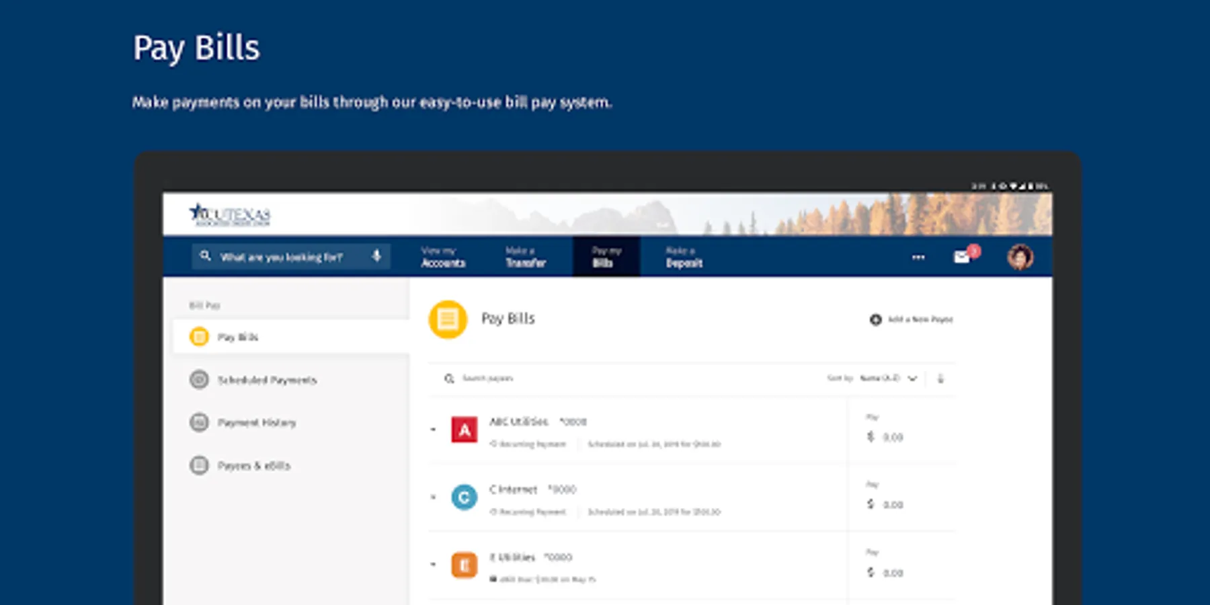Screen dimensions: 1210x605
Task: Click the magnifier icon beside Search payees
Action: point(449,379)
